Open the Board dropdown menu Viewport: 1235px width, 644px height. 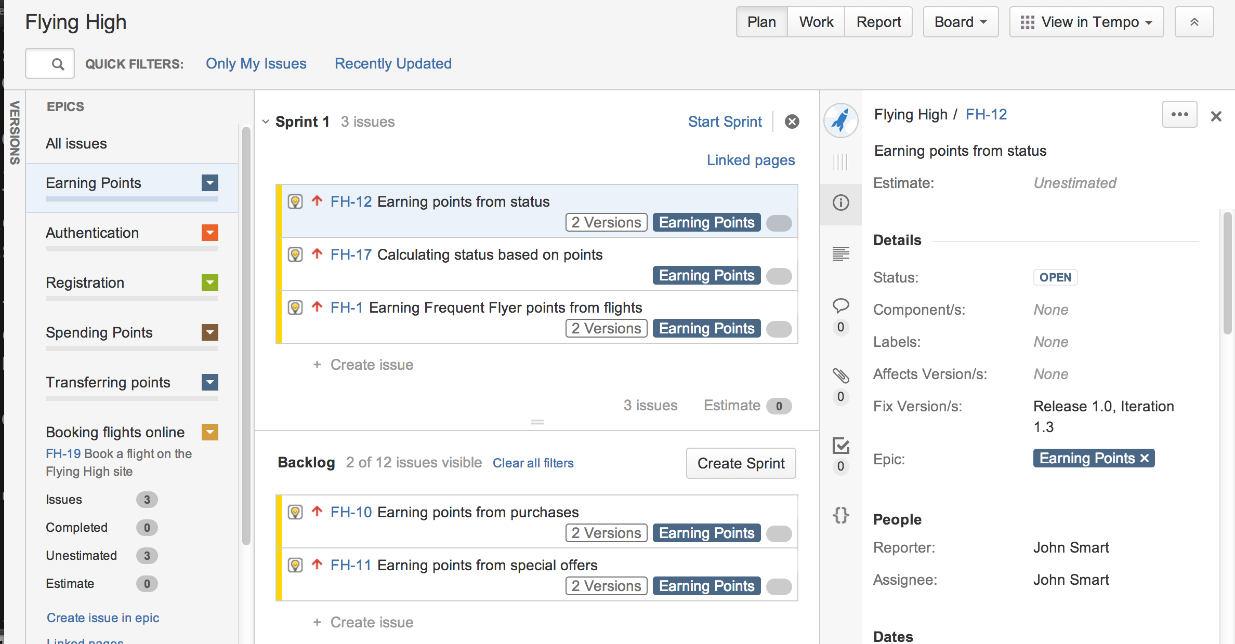point(960,22)
